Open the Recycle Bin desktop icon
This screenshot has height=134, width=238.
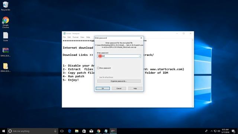6,6
